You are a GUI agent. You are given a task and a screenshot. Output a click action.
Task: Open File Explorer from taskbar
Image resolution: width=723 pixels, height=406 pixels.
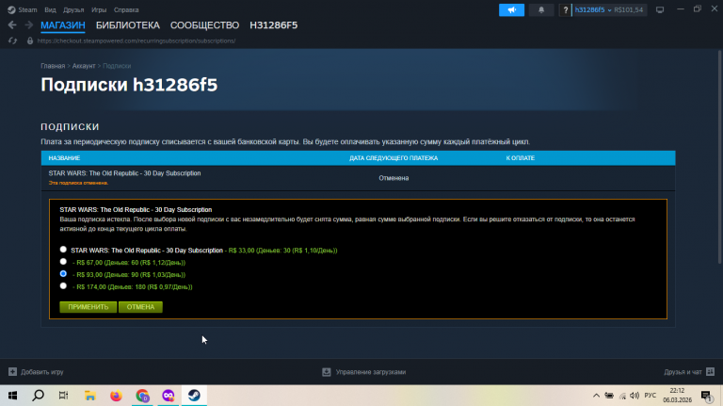point(90,396)
